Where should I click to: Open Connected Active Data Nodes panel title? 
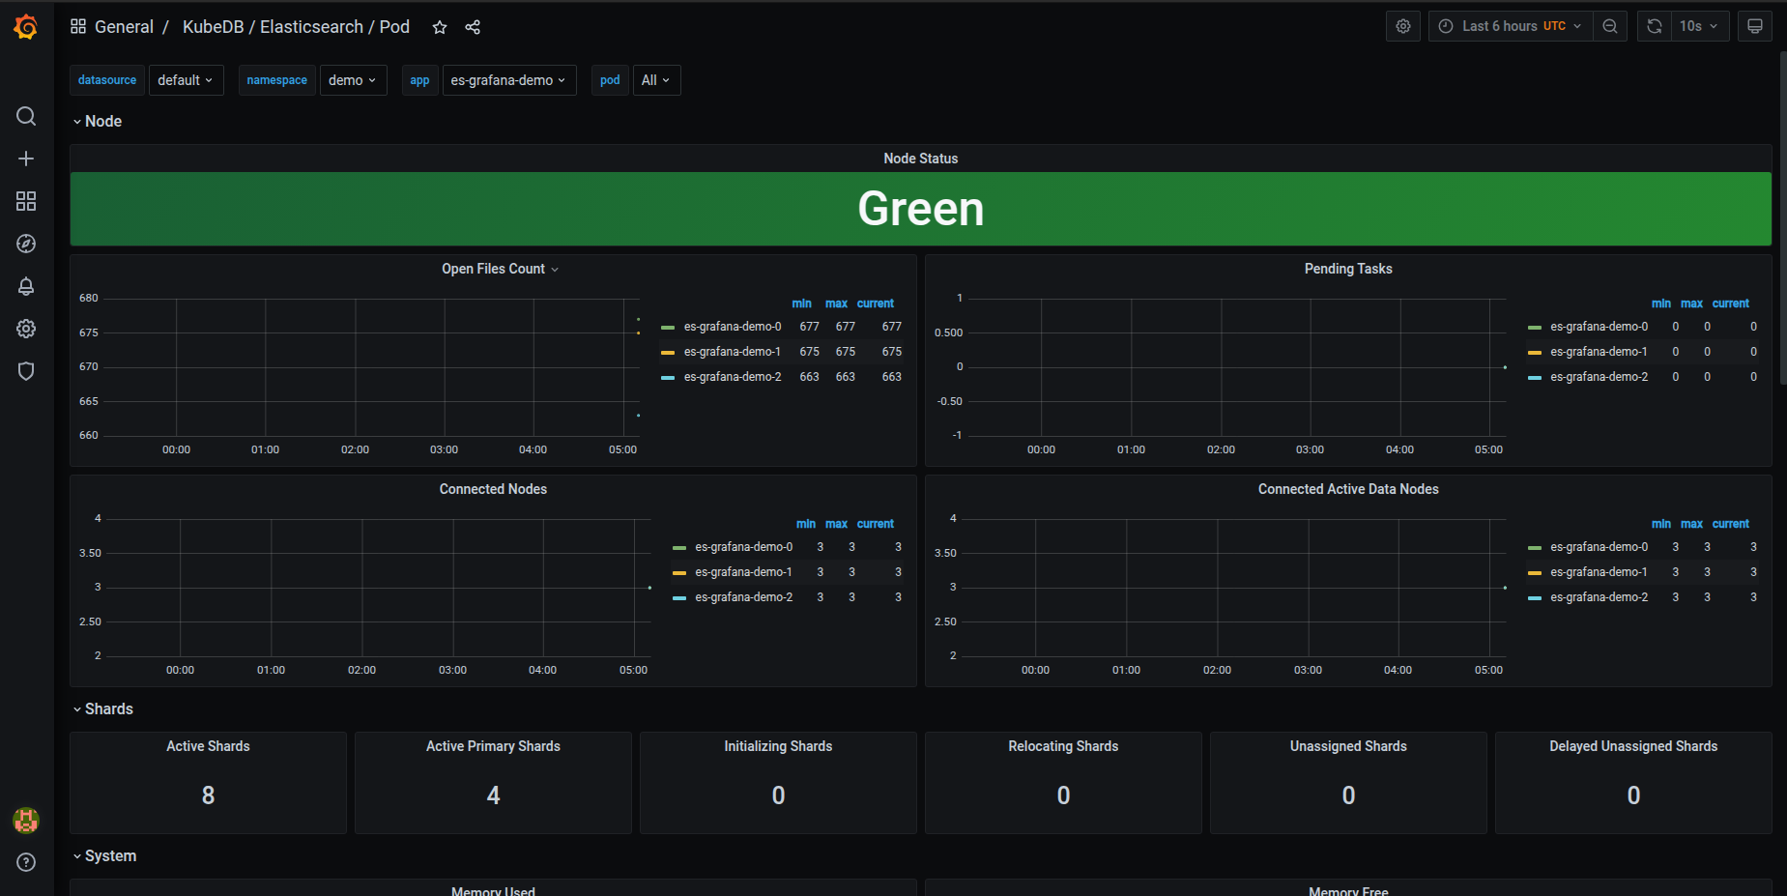(1348, 489)
